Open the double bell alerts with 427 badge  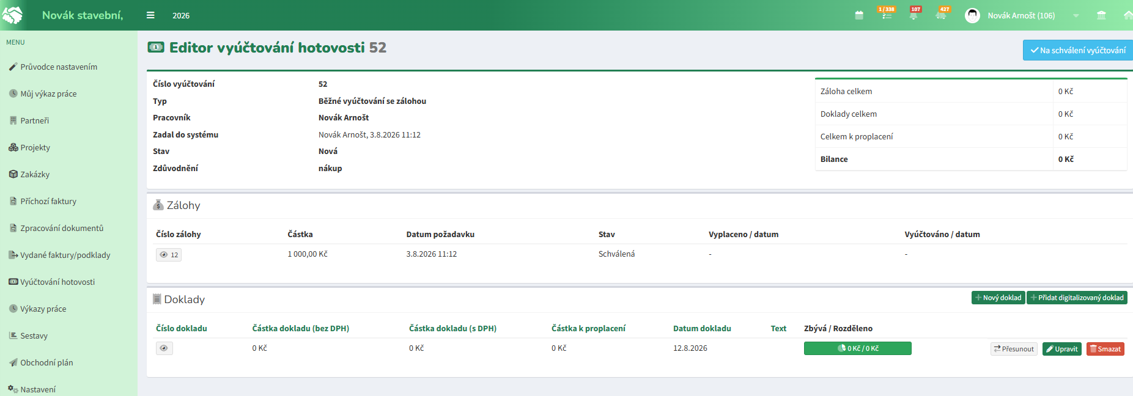pos(942,15)
